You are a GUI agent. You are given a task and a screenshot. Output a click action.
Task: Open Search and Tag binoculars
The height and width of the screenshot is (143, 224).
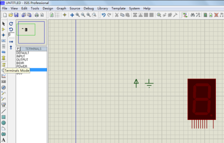tap(193, 15)
